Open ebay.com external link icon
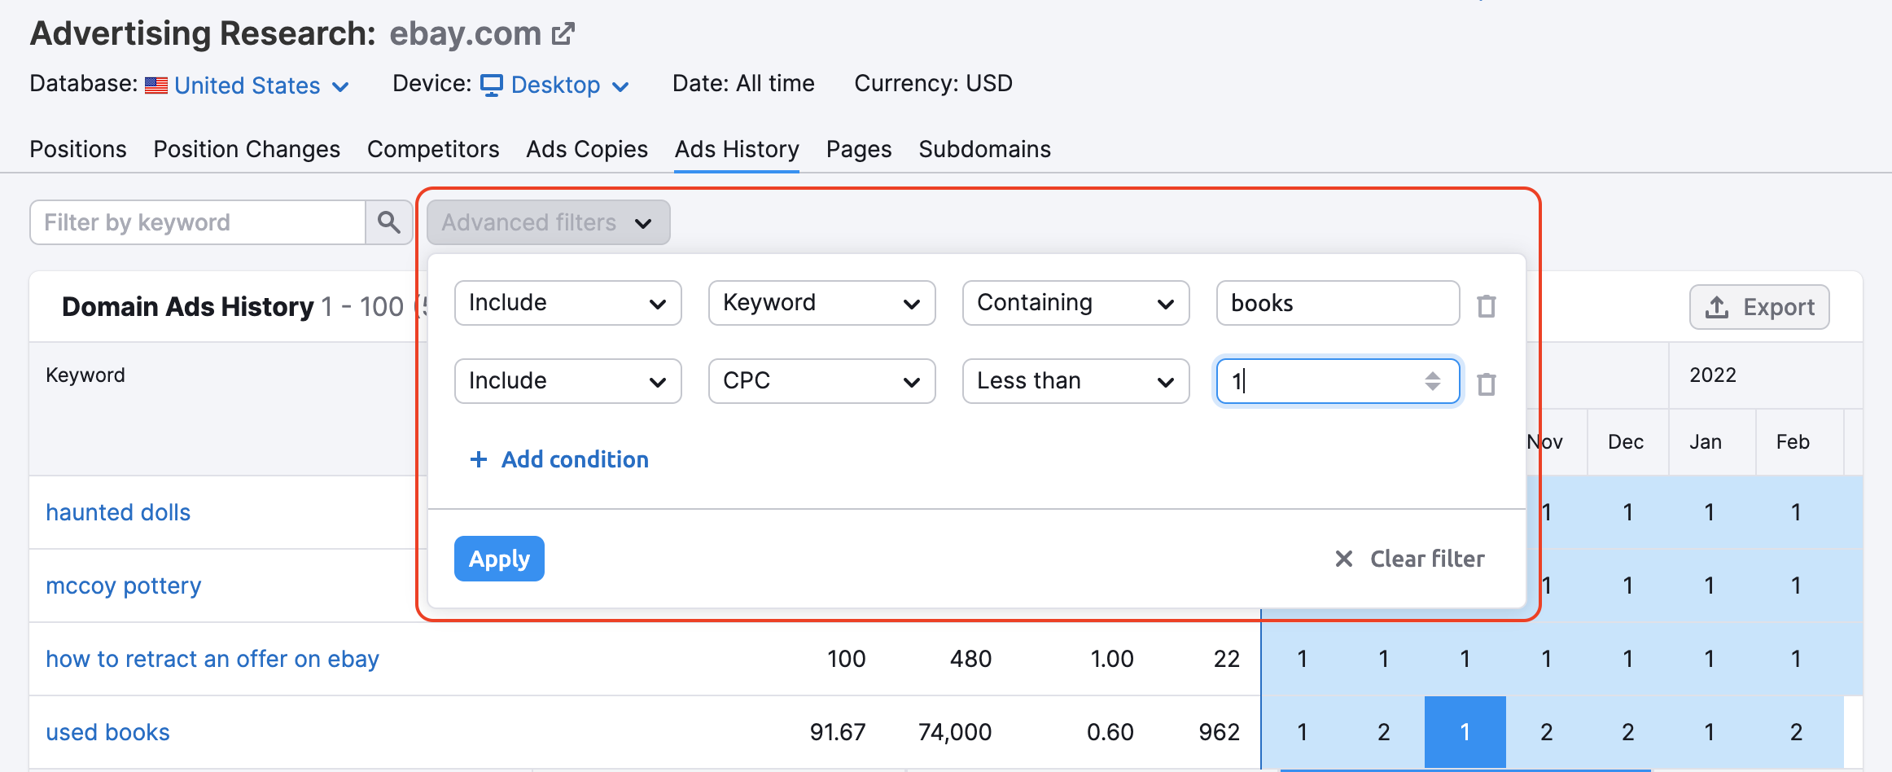1892x772 pixels. (x=563, y=34)
